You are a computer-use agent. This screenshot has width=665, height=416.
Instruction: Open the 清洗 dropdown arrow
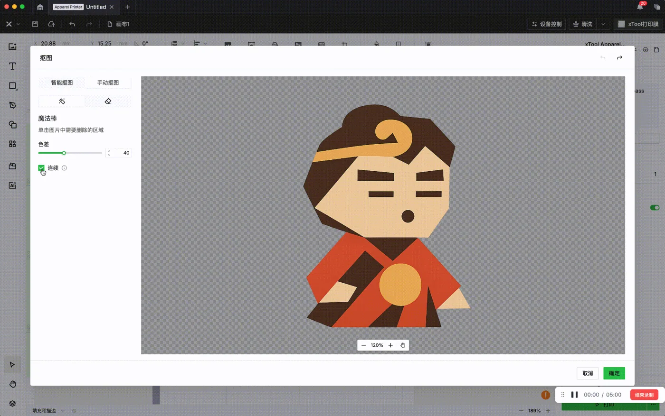click(603, 24)
